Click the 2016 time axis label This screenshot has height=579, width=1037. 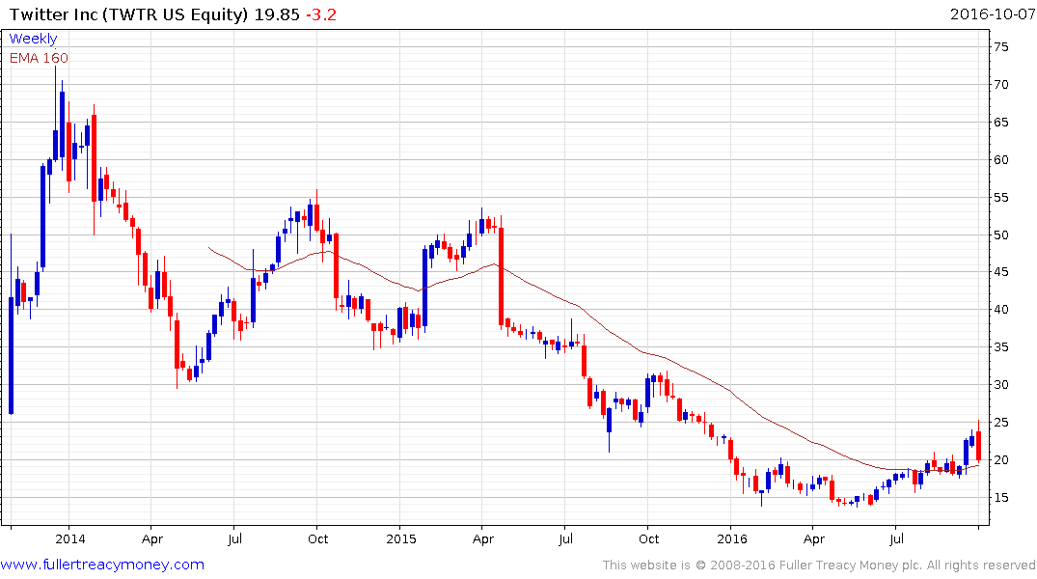pos(731,538)
